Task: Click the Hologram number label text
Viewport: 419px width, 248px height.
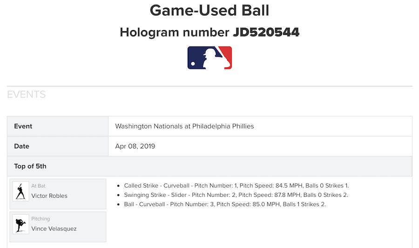Action: pos(174,32)
